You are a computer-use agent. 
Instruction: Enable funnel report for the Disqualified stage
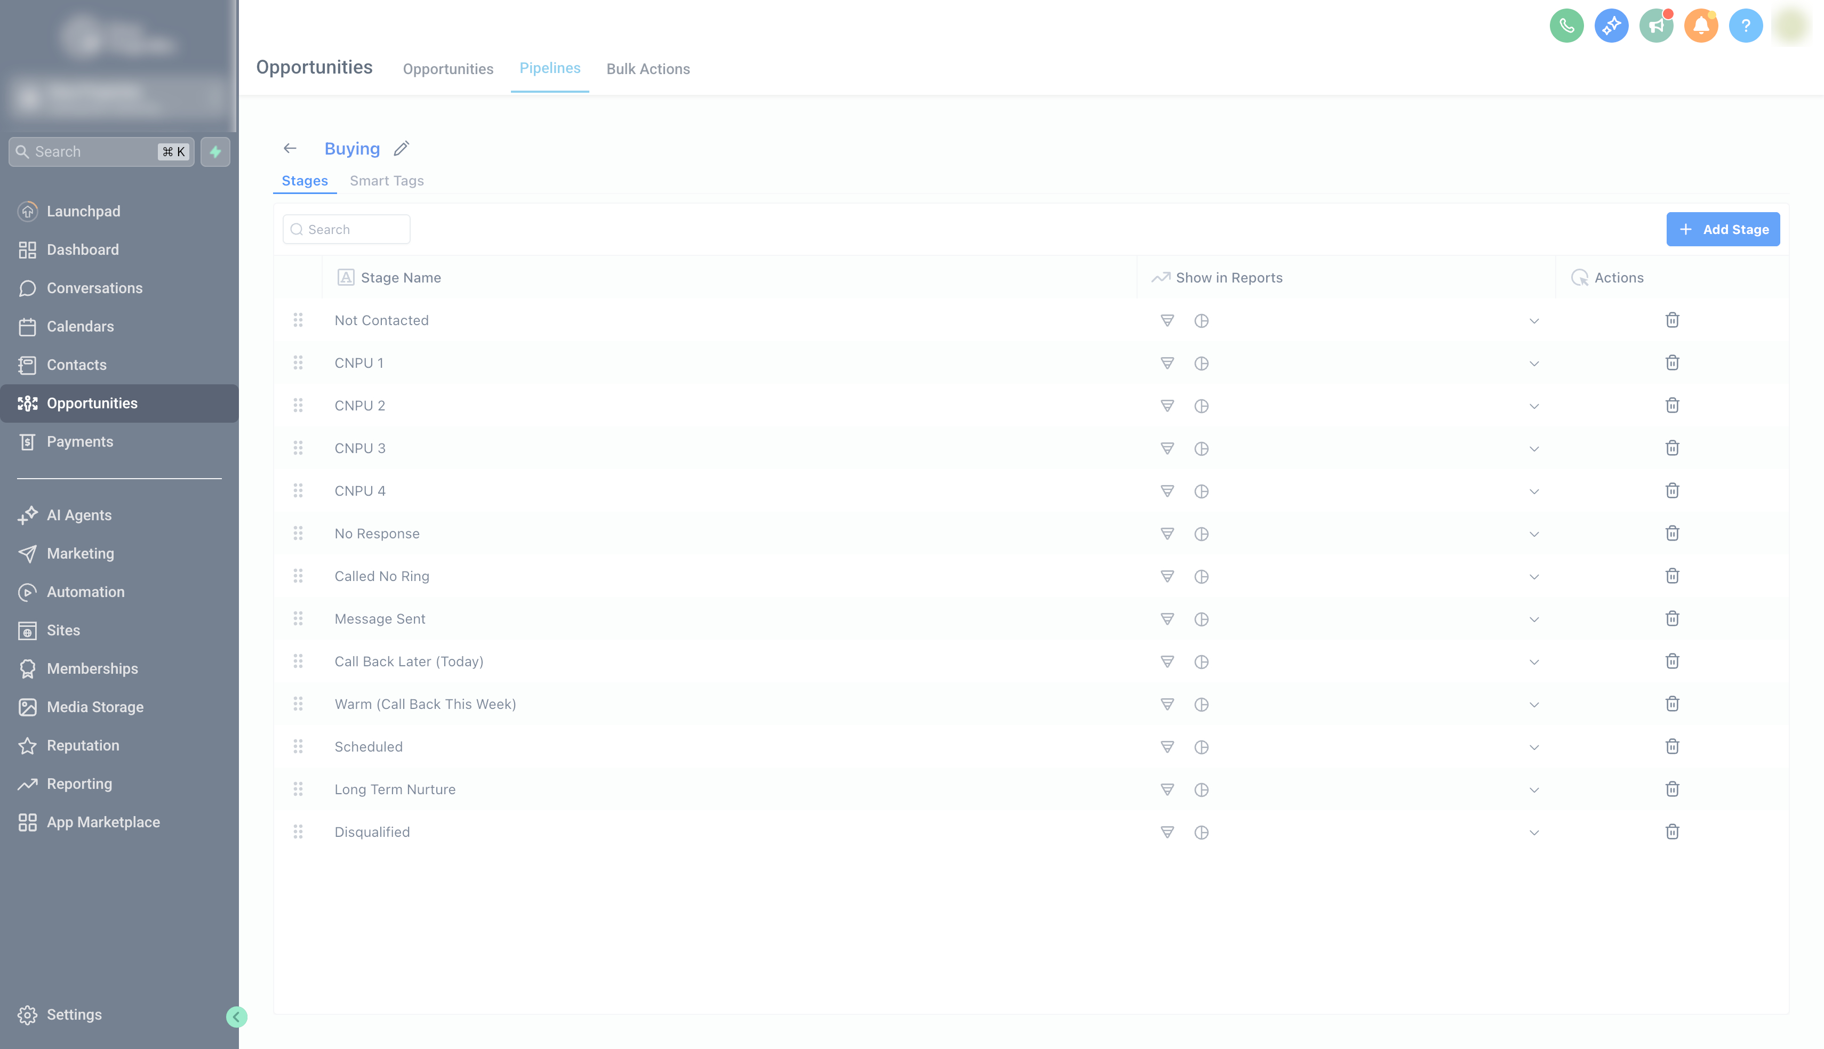[x=1167, y=832]
